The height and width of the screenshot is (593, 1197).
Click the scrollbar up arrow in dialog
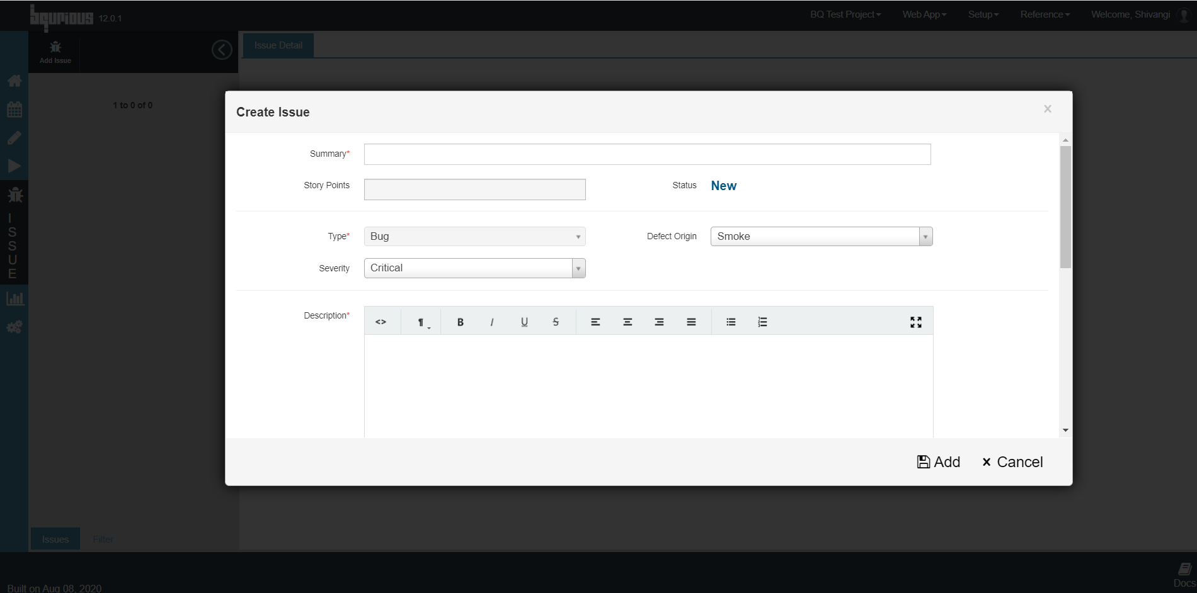(x=1065, y=140)
